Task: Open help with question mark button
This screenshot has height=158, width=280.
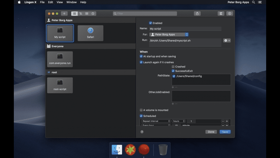Action: [x=142, y=132]
